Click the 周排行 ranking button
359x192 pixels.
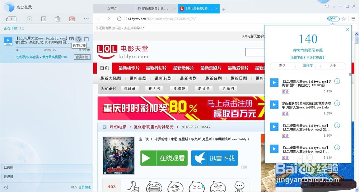click(x=204, y=89)
